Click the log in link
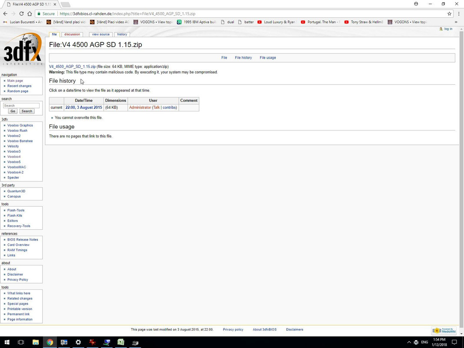464x348 pixels. click(448, 29)
